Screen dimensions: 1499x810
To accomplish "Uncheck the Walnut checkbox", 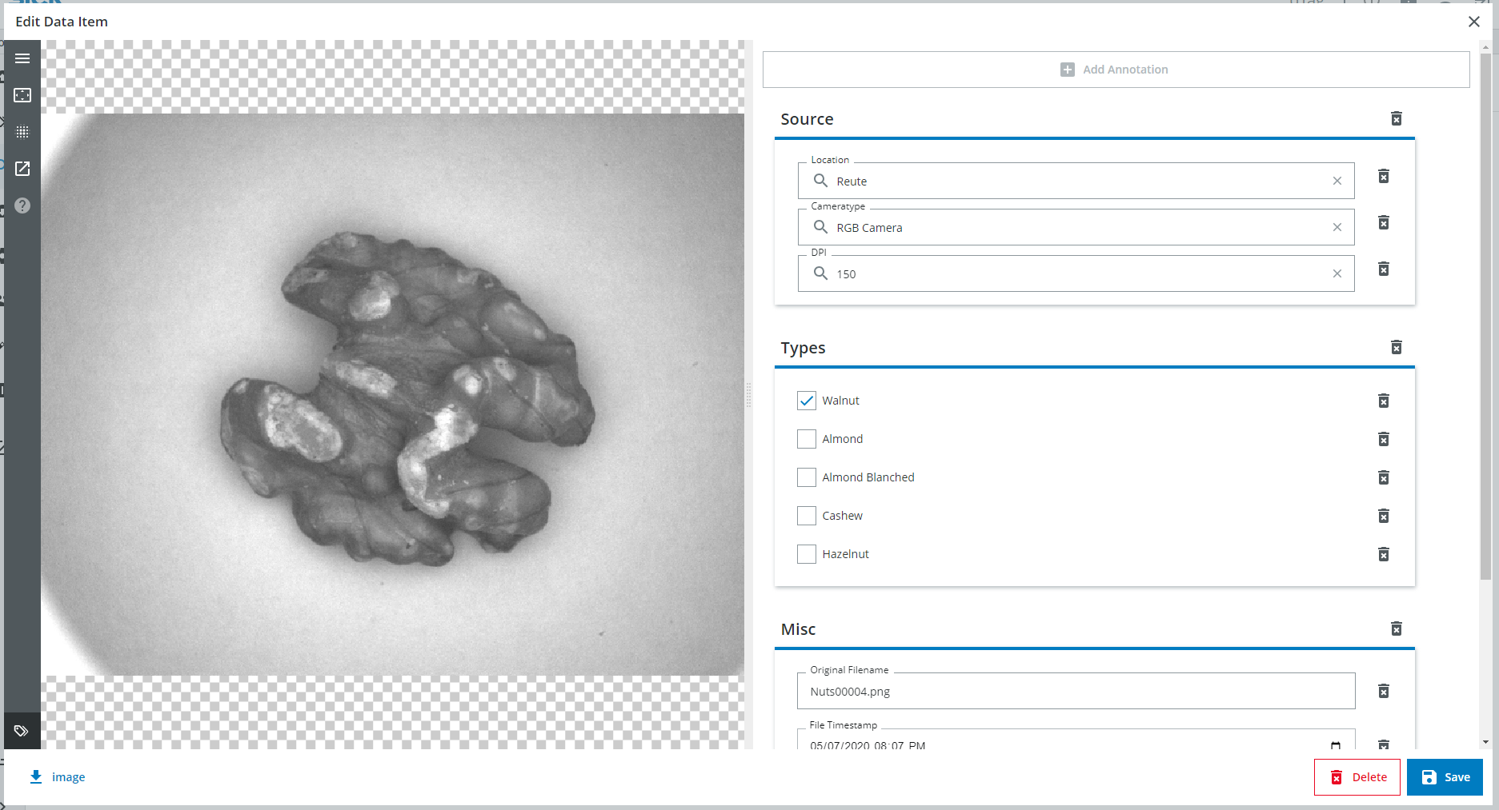I will pos(806,401).
